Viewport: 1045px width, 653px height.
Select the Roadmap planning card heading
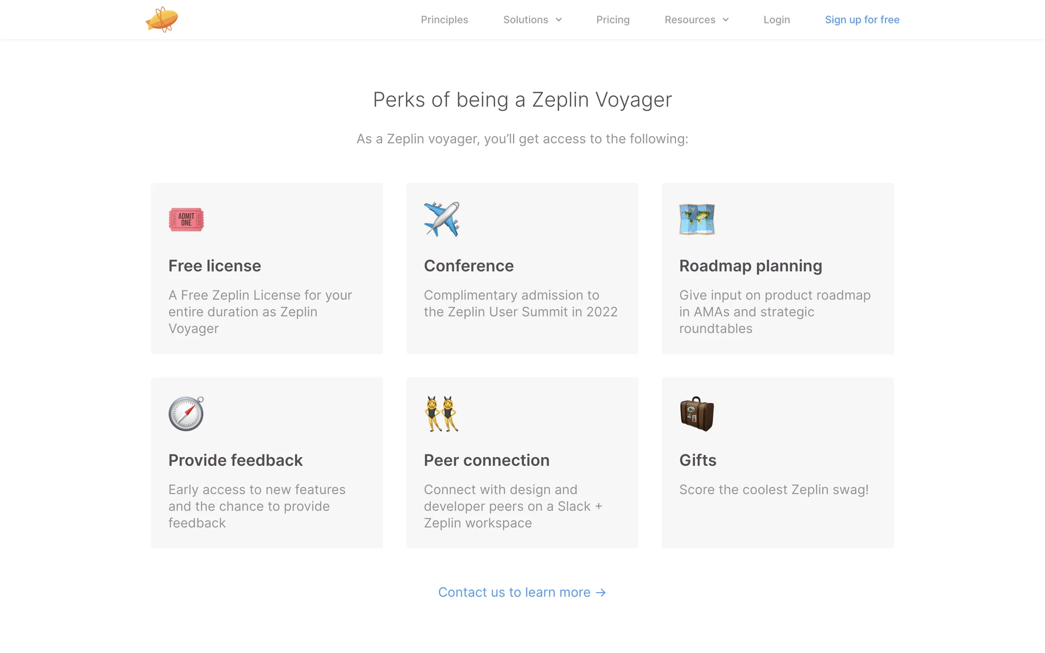pyautogui.click(x=750, y=266)
